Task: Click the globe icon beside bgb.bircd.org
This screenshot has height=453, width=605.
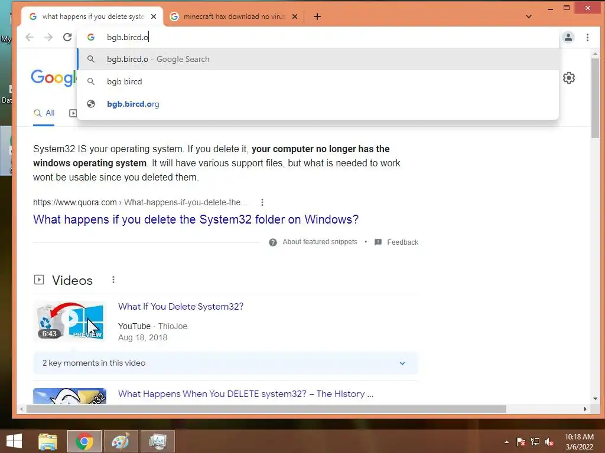Action: (x=91, y=104)
